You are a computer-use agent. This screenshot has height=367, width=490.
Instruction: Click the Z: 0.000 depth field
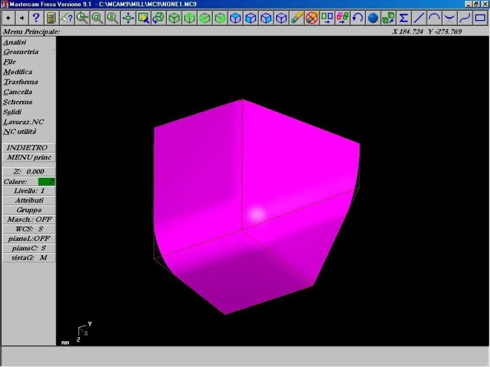tap(29, 171)
